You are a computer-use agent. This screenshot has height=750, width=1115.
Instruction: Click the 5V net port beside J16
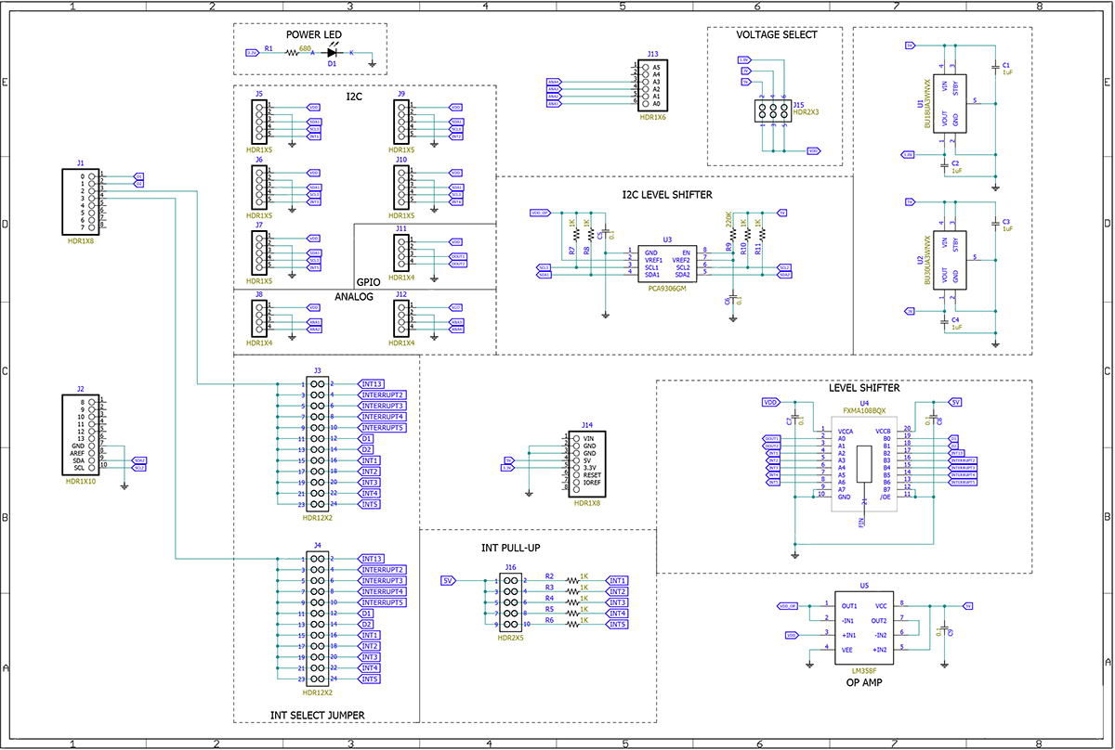tap(449, 580)
